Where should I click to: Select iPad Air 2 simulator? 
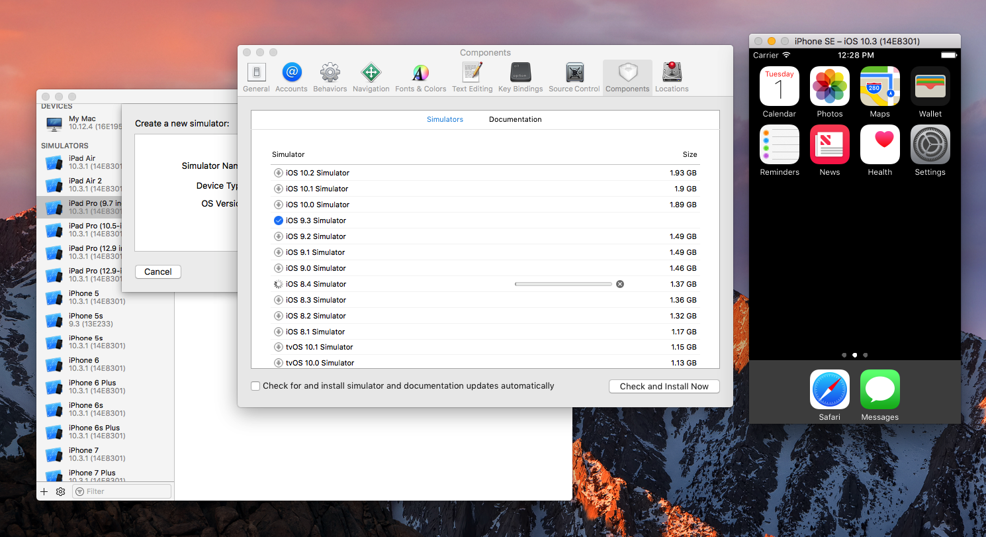(79, 185)
